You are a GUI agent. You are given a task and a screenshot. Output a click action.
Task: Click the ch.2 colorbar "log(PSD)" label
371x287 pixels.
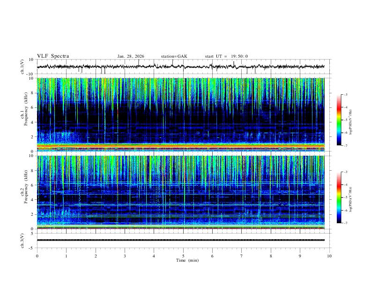pyautogui.click(x=350, y=199)
